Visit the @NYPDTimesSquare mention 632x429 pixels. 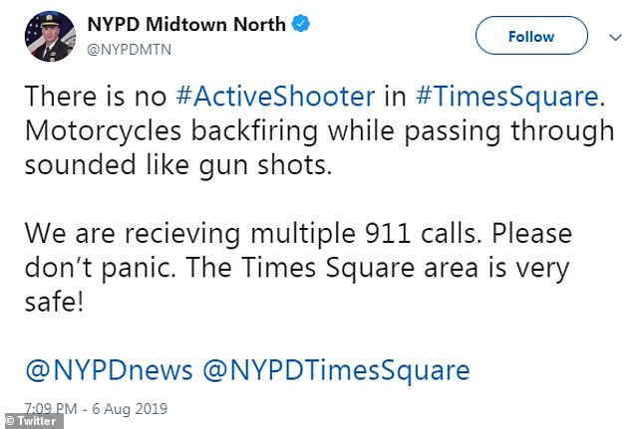tap(336, 371)
